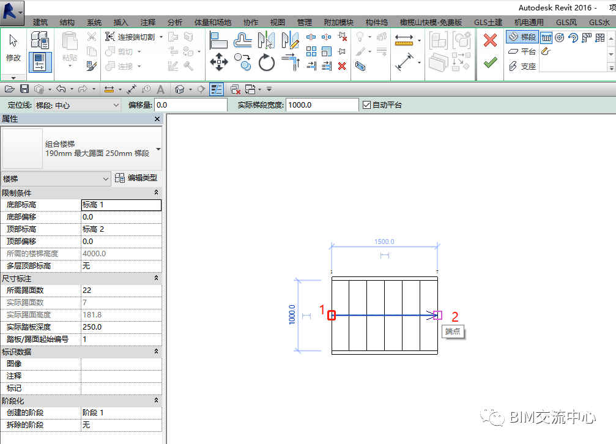Image resolution: width=616 pixels, height=444 pixels.
Task: Switch to the 视图 ribbon tab
Action: (278, 23)
